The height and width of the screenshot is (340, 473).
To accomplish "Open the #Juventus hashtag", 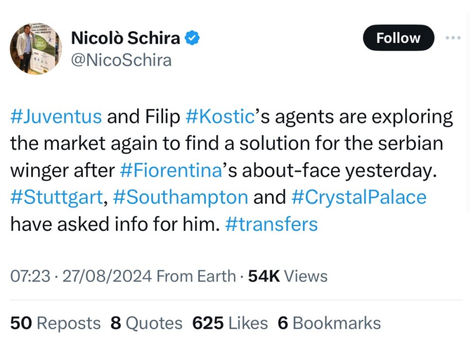I will [x=56, y=117].
